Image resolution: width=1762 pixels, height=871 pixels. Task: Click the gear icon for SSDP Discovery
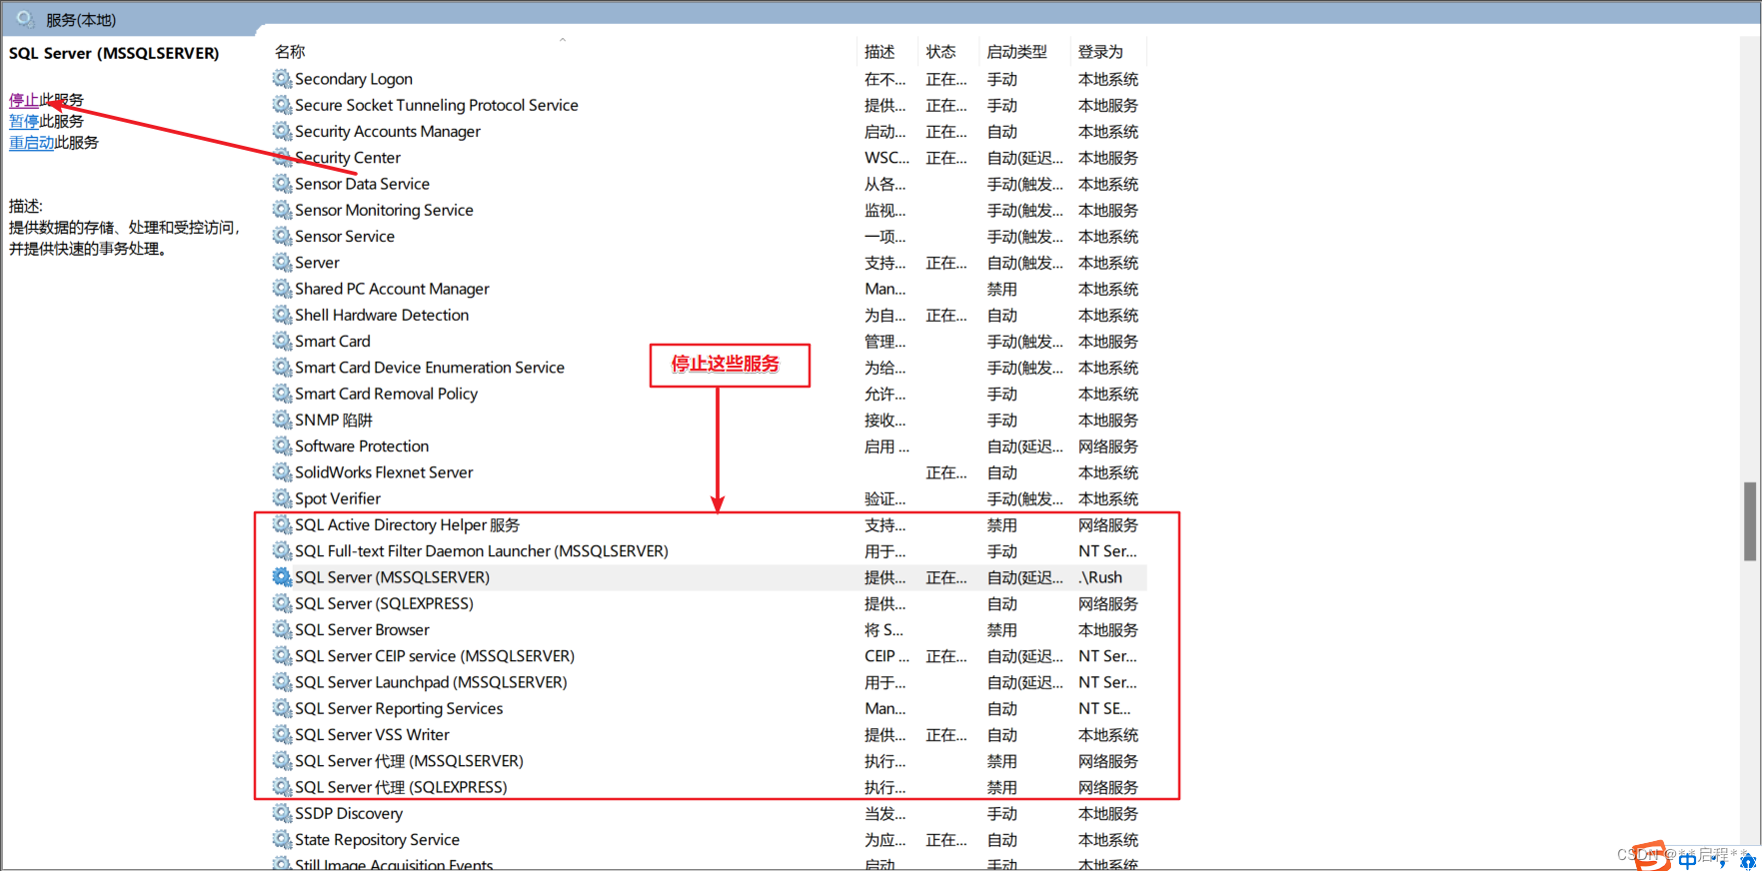point(282,812)
